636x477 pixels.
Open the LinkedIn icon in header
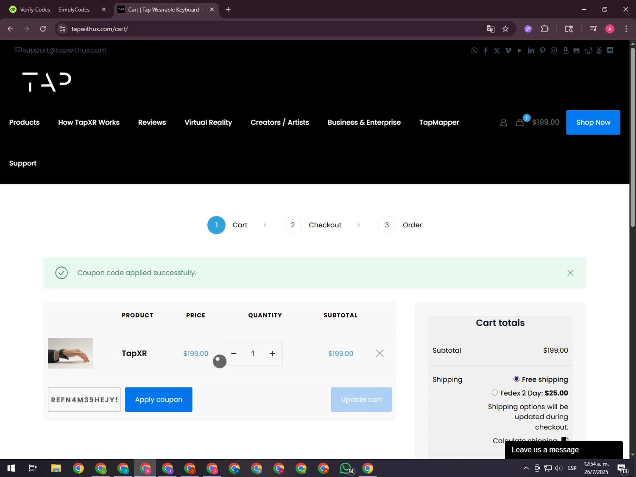click(x=531, y=50)
